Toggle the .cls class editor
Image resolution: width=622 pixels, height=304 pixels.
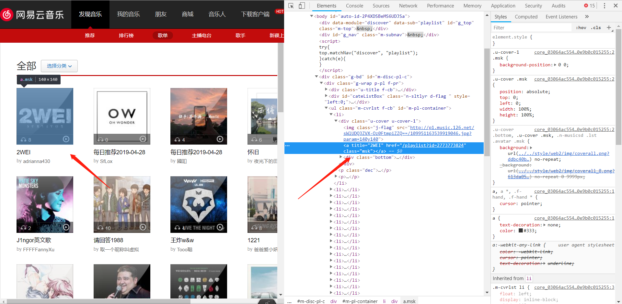(595, 28)
